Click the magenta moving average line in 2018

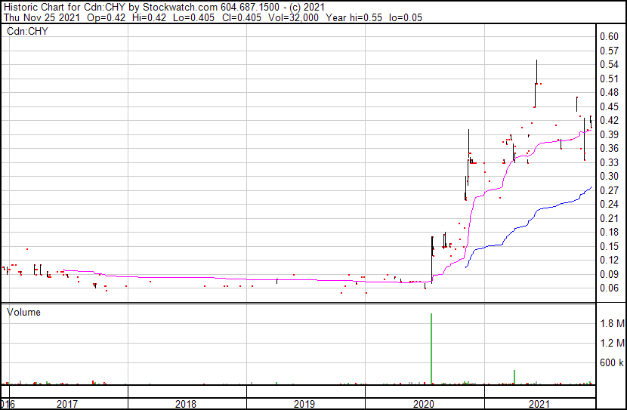[x=187, y=277]
